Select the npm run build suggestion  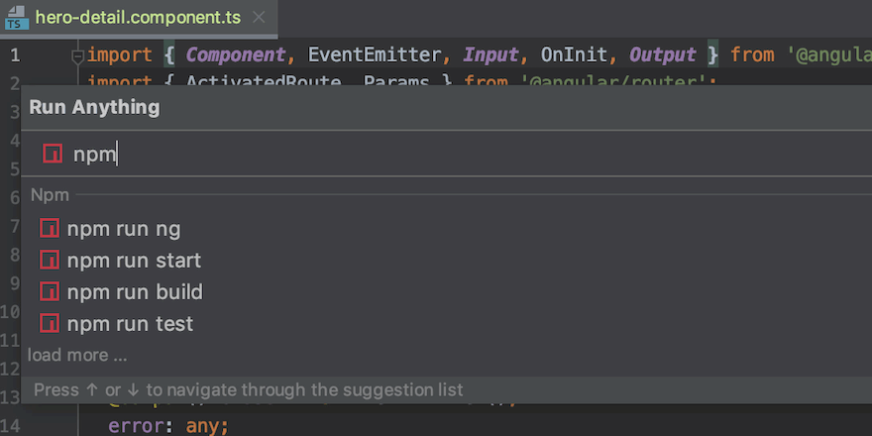447,292
